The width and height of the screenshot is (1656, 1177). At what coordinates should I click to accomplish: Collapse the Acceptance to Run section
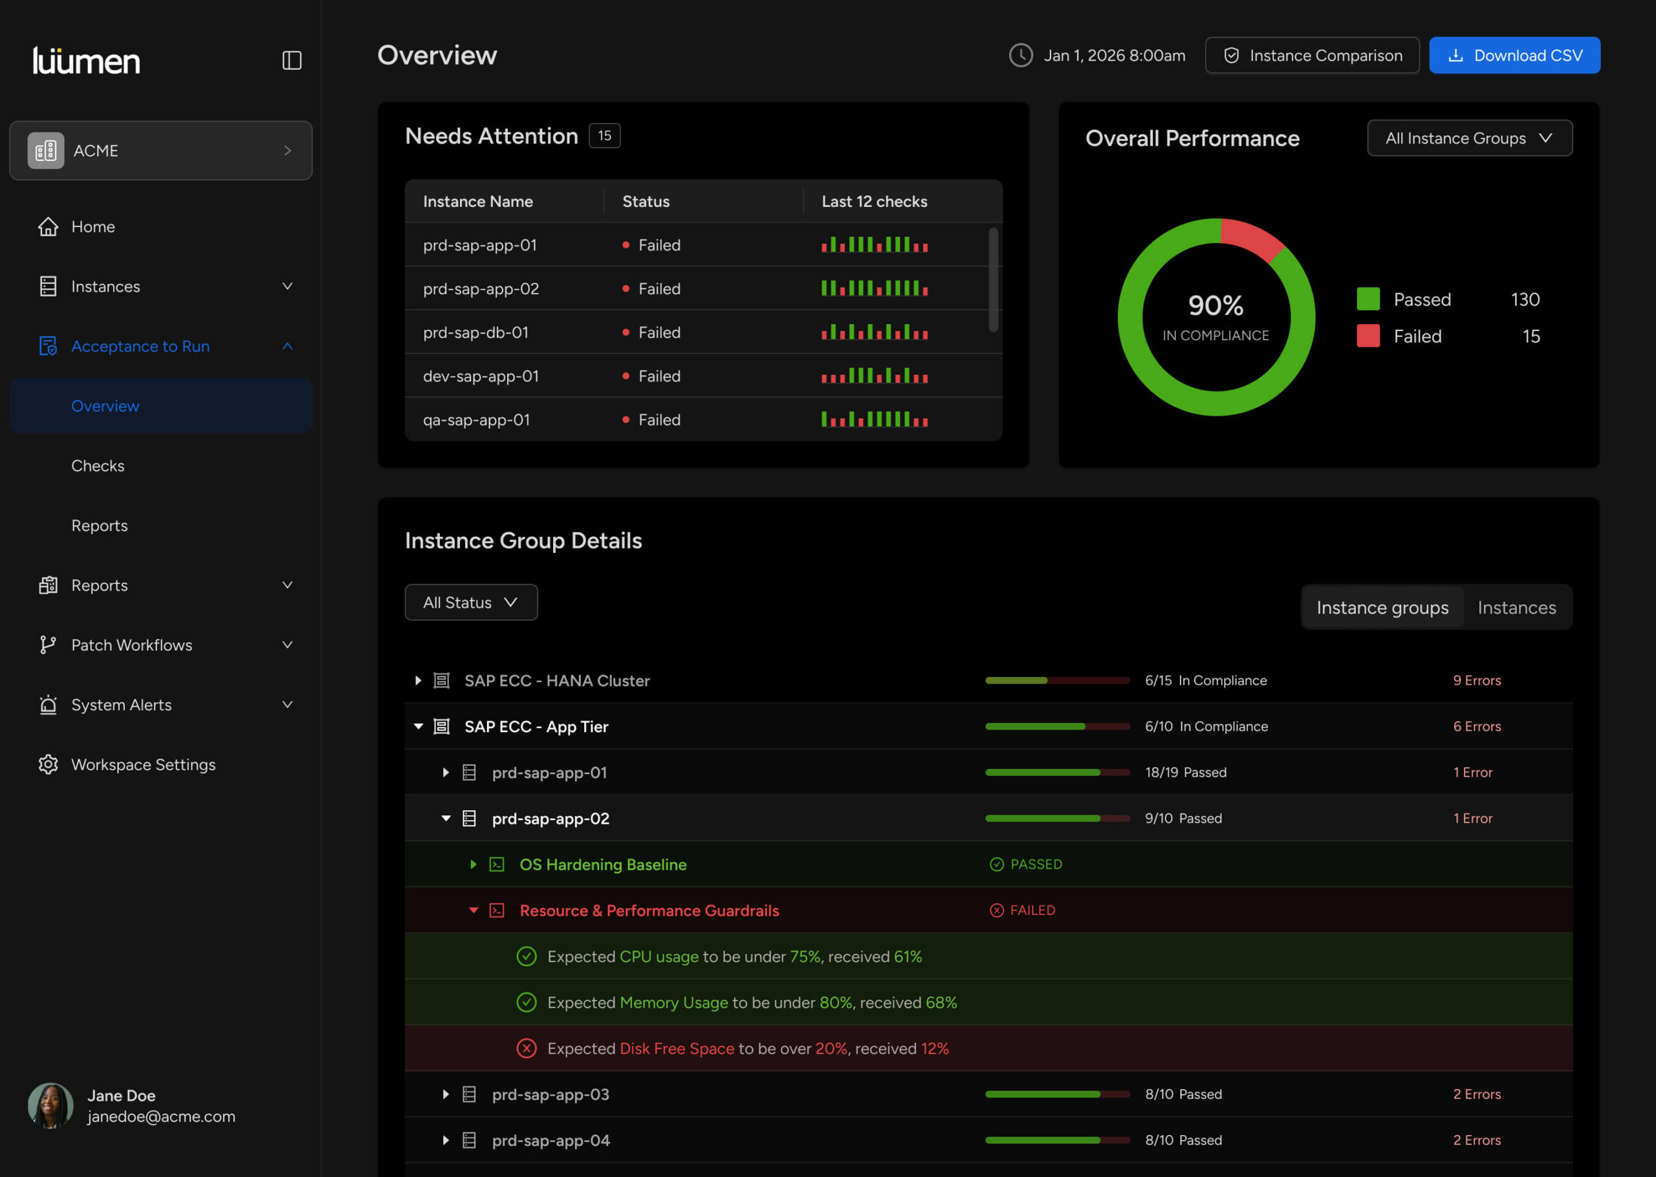click(x=287, y=347)
